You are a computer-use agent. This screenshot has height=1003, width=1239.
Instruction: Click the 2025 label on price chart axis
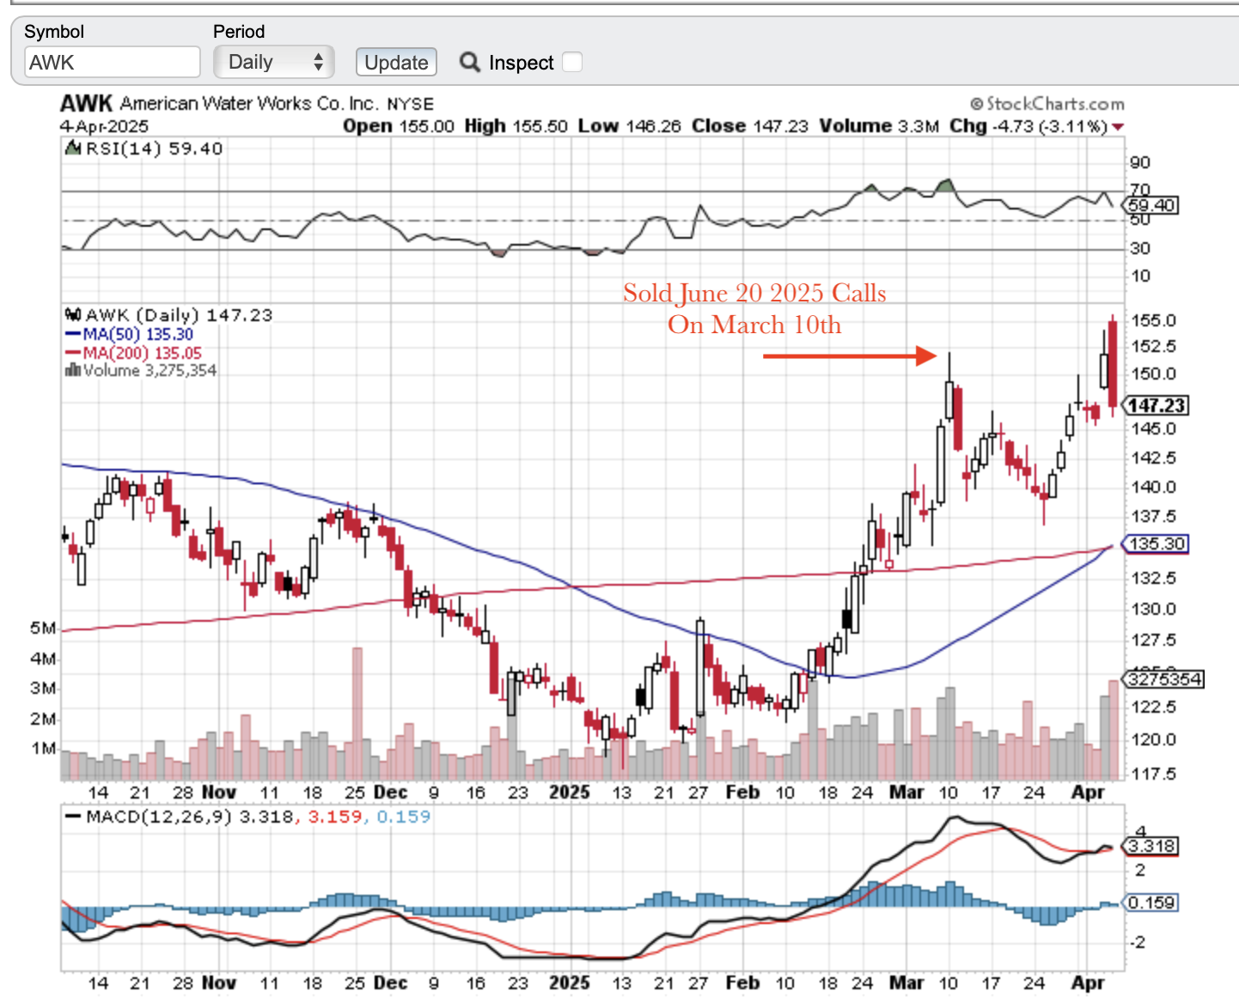[x=569, y=793]
